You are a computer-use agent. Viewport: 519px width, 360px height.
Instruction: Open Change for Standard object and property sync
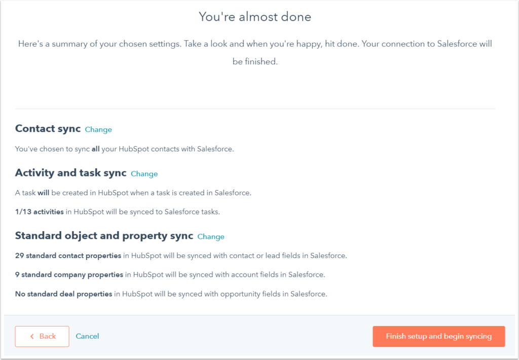(x=210, y=236)
